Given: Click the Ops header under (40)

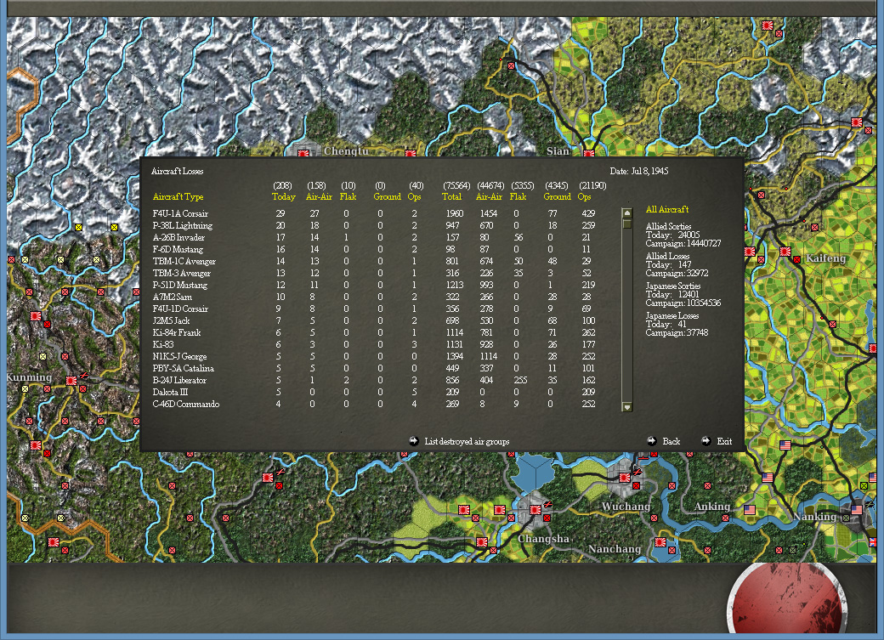Looking at the screenshot, I should point(415,197).
